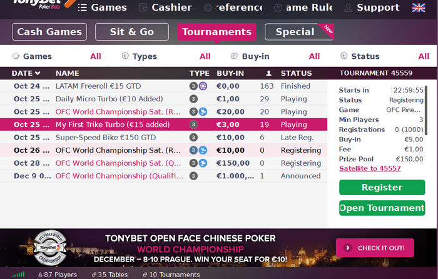
Task: Click the players column header icon
Action: (268, 73)
